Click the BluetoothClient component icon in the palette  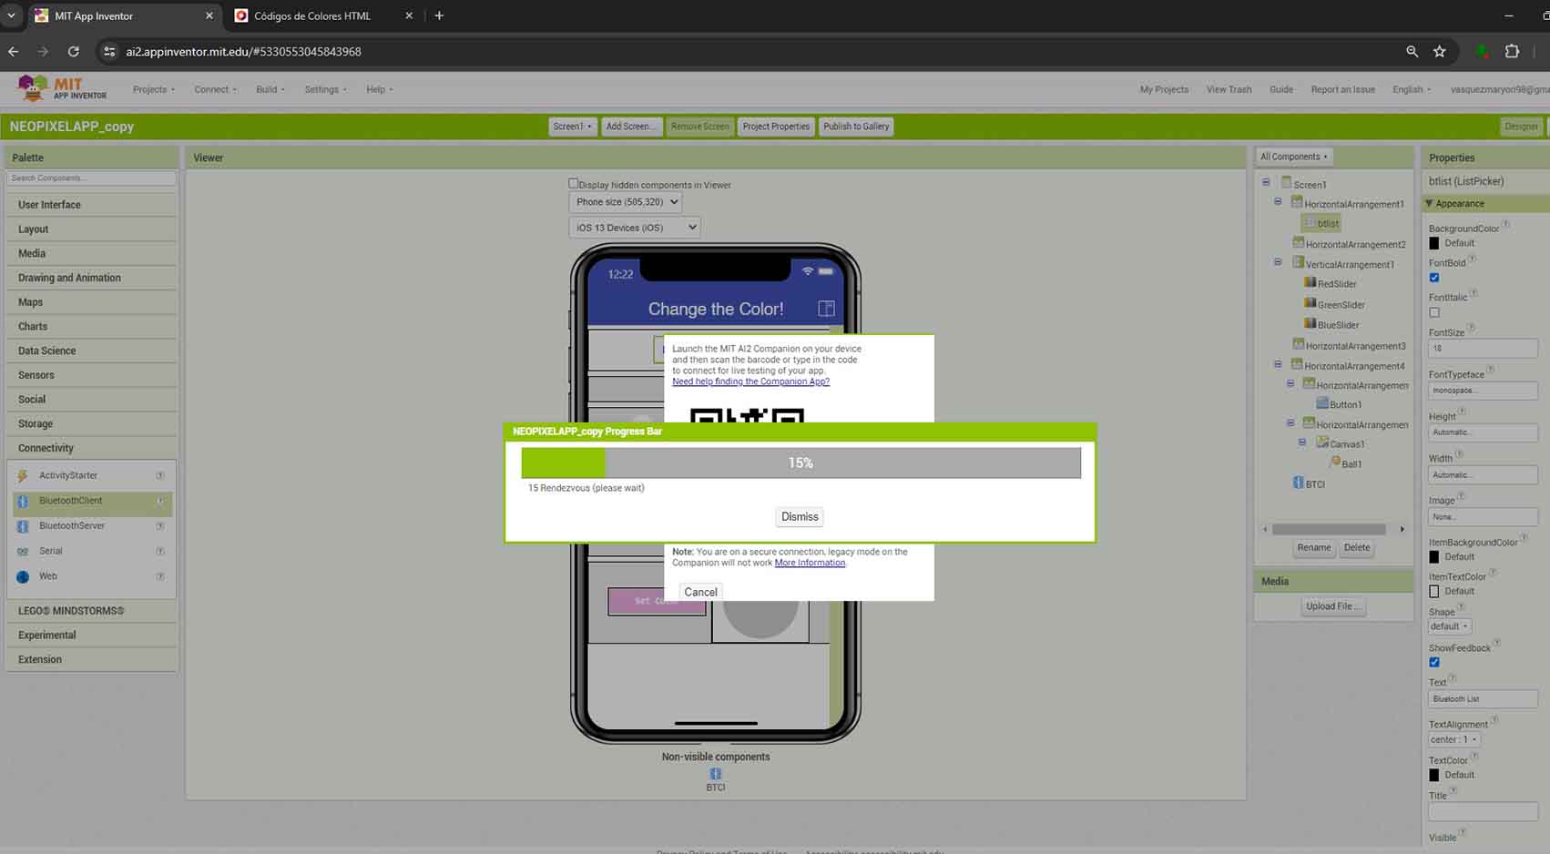(x=23, y=501)
